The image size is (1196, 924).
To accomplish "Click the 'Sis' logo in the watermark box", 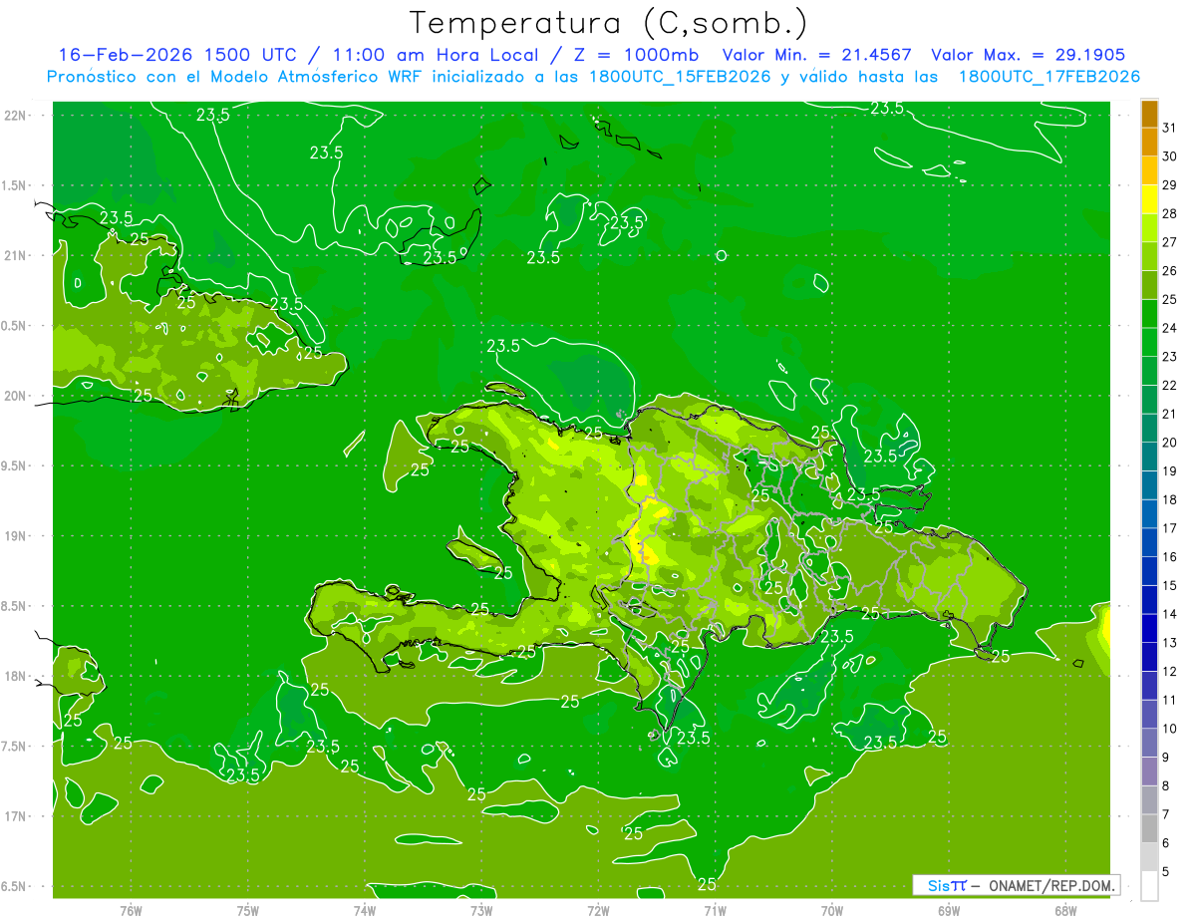I will pos(940,885).
